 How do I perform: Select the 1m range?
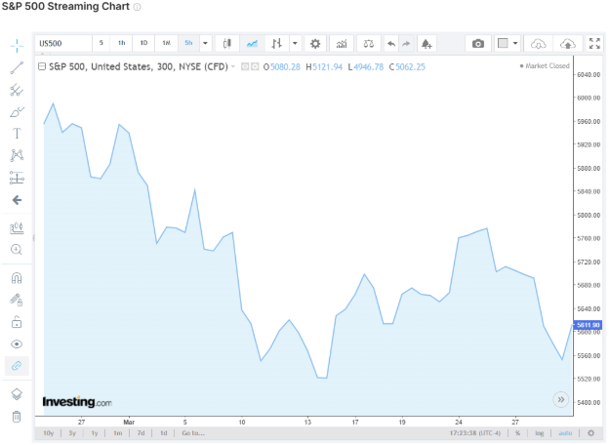118,433
